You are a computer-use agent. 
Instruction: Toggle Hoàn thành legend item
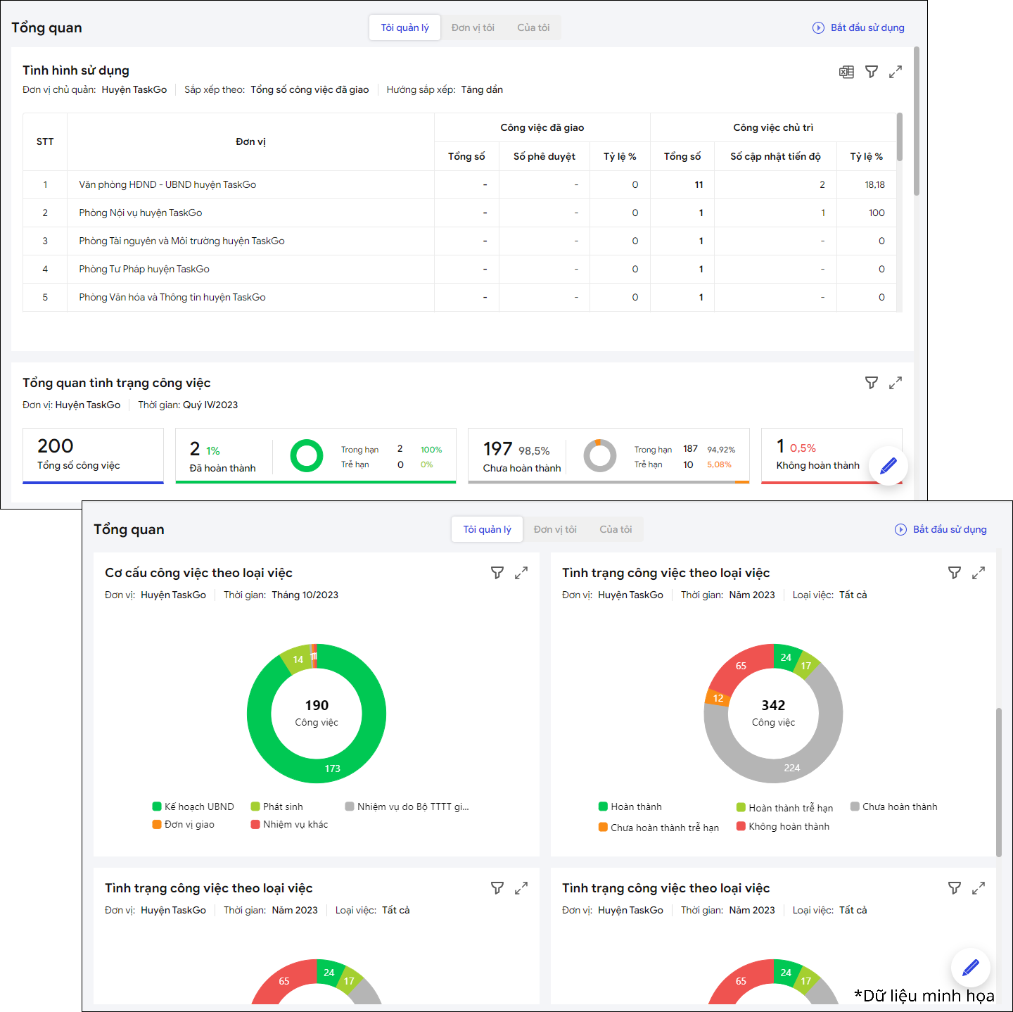point(630,807)
